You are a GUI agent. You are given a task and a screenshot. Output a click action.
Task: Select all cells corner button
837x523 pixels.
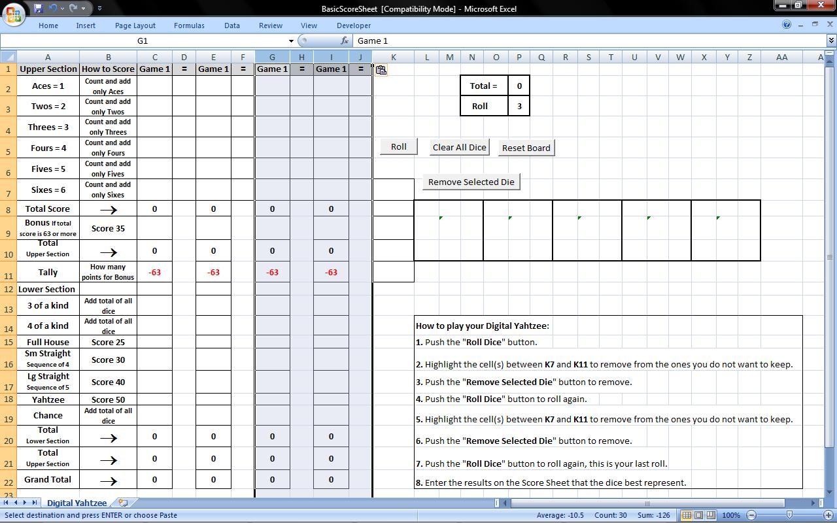coord(8,57)
